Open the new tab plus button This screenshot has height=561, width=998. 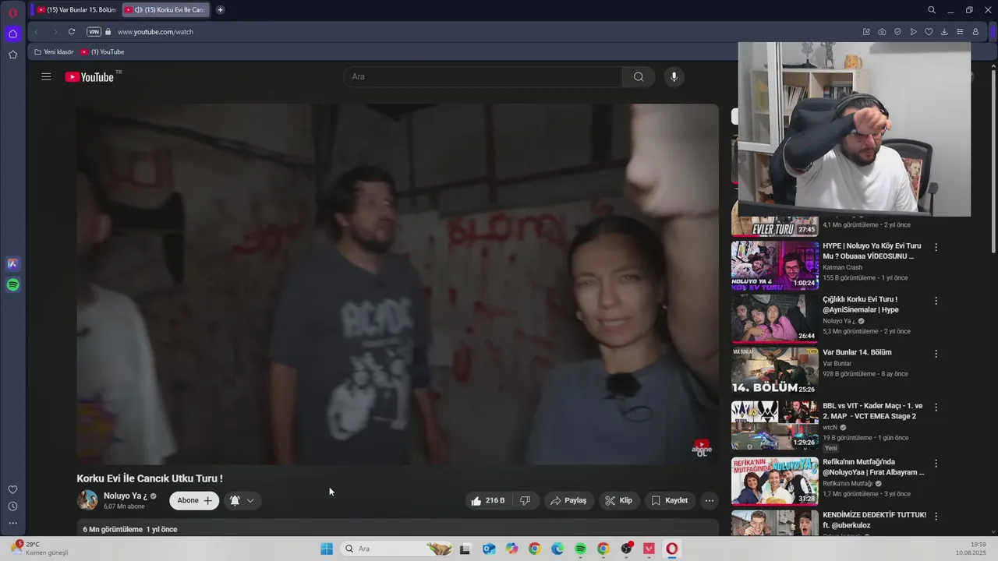[220, 10]
